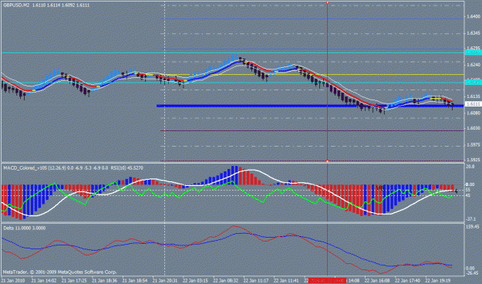Click the 22 Jan 16:08 time label
The image size is (482, 284).
coord(377,280)
